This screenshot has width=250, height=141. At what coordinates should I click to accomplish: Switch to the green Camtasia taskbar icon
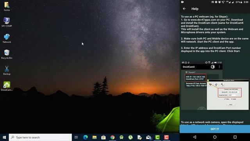click(157, 137)
